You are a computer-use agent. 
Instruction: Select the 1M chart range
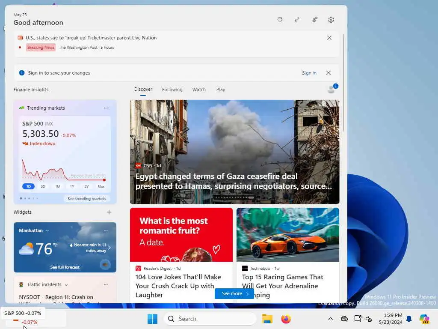pyautogui.click(x=58, y=186)
